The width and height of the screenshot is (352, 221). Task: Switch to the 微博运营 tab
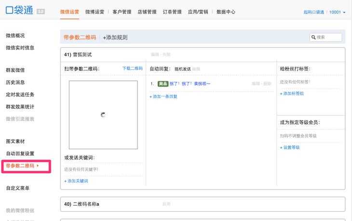pyautogui.click(x=95, y=12)
